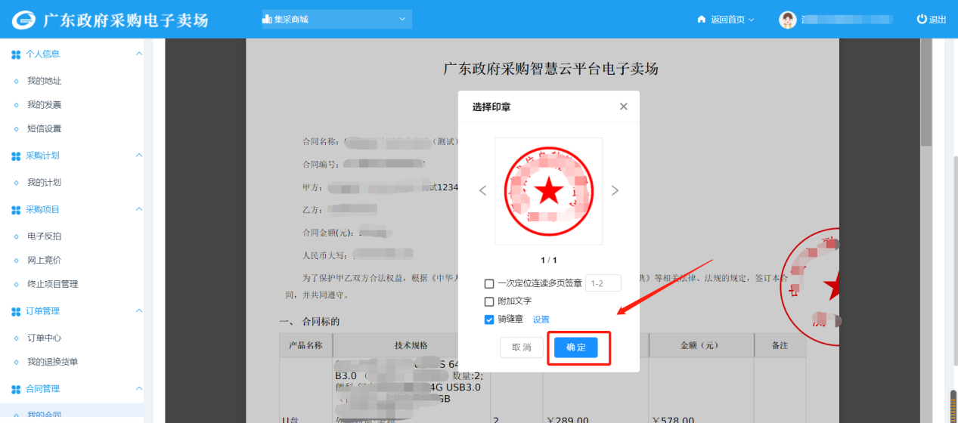Show the next seal with right arrow
This screenshot has height=423, width=958.
pos(615,190)
